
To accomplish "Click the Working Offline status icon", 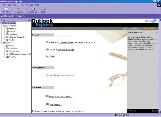I will [116, 115].
